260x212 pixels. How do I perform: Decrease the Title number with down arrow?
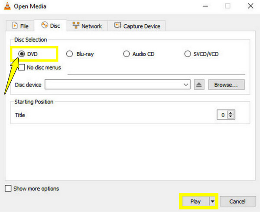pos(231,116)
